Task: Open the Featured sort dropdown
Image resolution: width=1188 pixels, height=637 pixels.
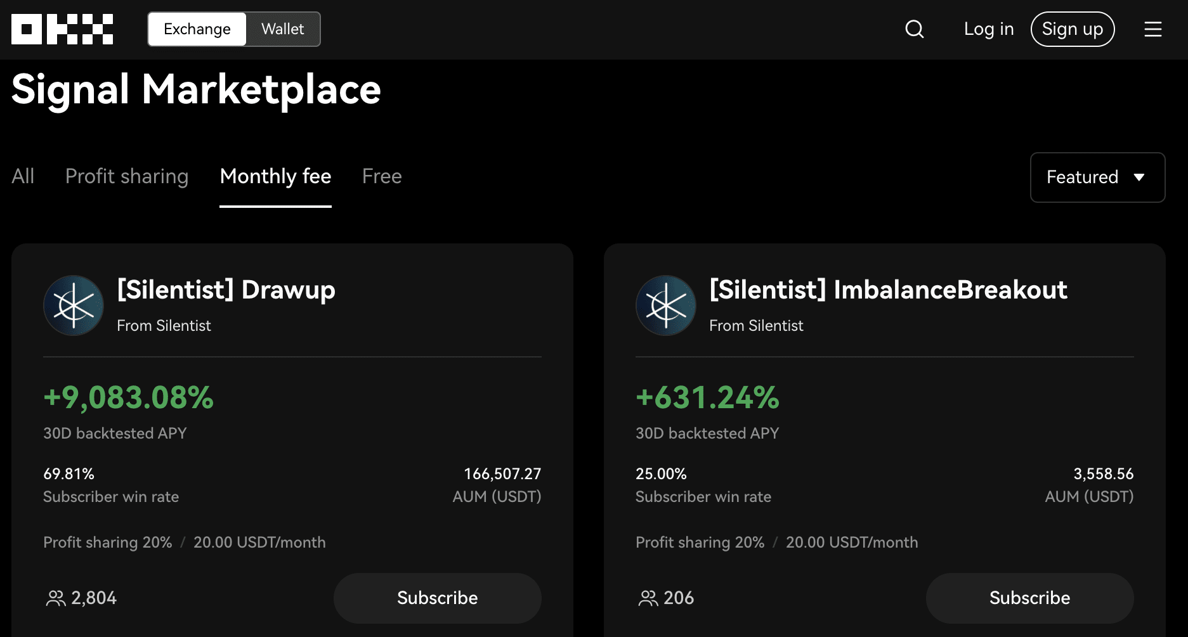Action: click(x=1097, y=177)
